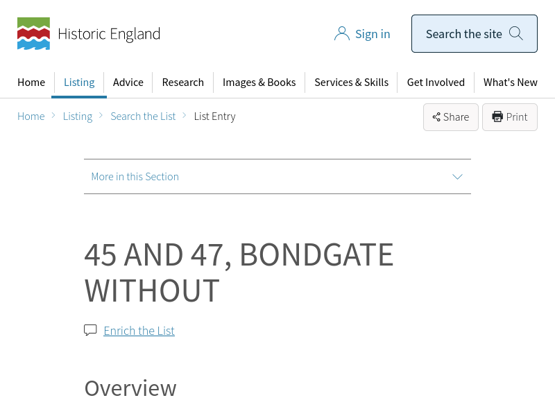Click the speech bubble comment icon
Viewport: 555px width, 416px height.
(90, 330)
